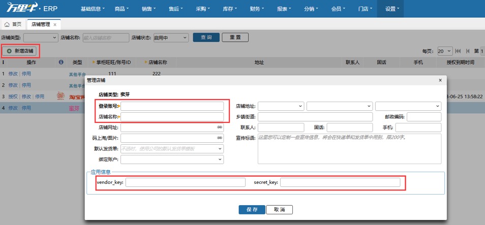Click the 地址 column header
Viewport: 485px width, 225px height.
pyautogui.click(x=259, y=62)
